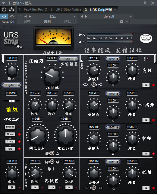Image resolution: width=157 pixels, height=194 pixels.
Task: Click 复制 copy menu item
Action: 47,22
